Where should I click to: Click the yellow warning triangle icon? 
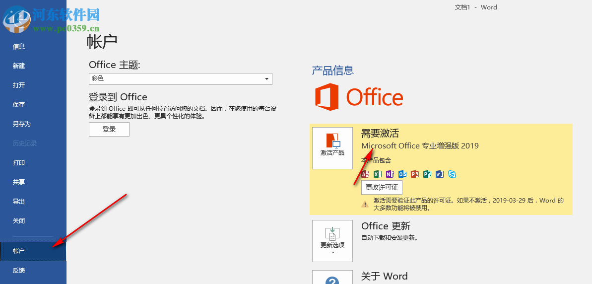click(x=365, y=205)
